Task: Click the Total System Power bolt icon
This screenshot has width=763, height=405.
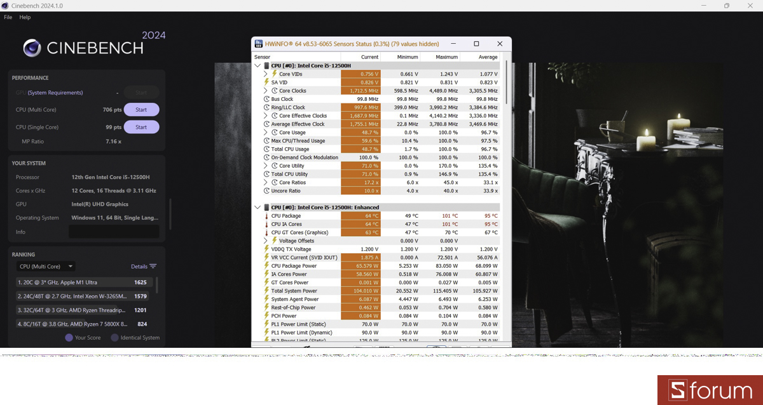Action: point(267,291)
